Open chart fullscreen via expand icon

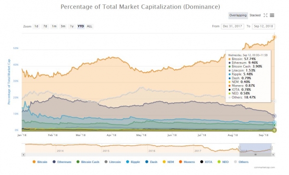(265, 15)
